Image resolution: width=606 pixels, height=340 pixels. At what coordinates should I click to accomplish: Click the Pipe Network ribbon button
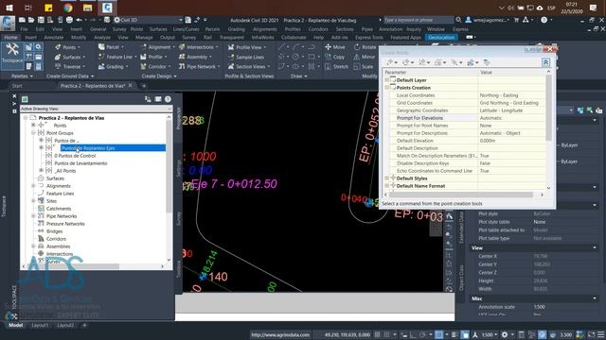click(x=198, y=66)
